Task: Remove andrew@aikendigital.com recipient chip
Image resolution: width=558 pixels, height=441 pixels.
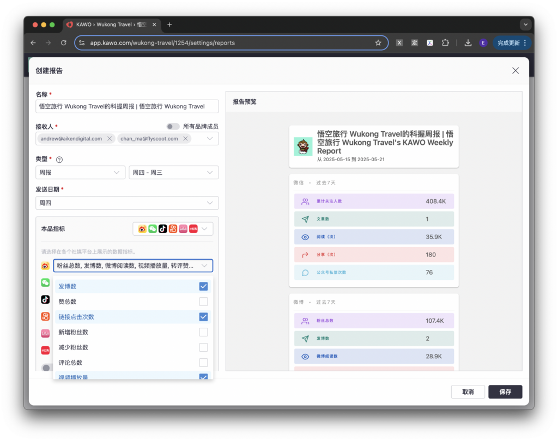Action: 110,139
